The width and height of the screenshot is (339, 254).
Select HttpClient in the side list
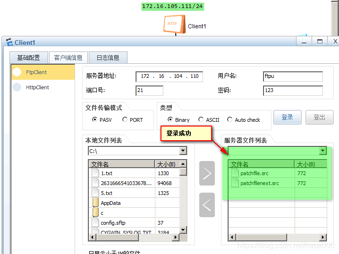click(43, 87)
